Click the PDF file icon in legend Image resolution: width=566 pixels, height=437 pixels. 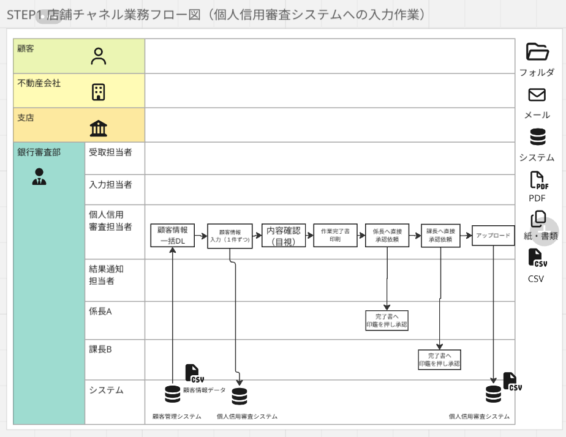(539, 181)
